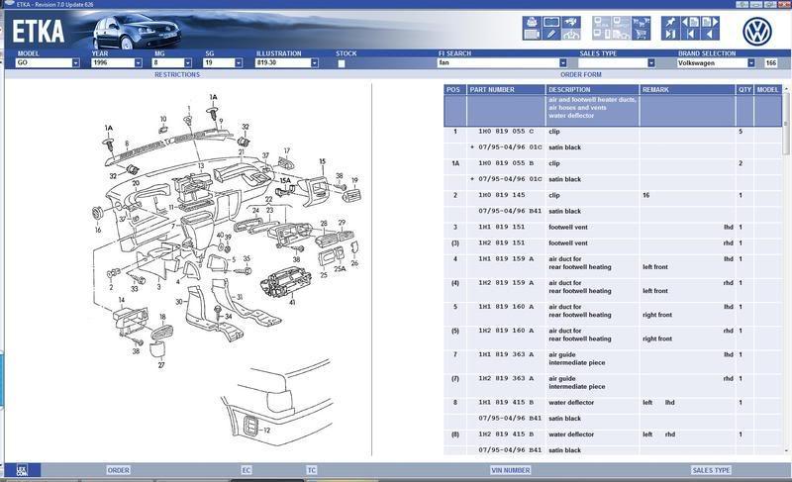This screenshot has width=792, height=482.
Task: Click the greyed top-left icon in middle toolbar group
Action: 602,22
